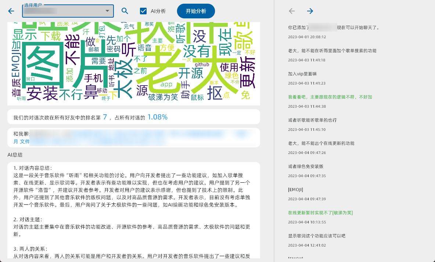Go to next chat page arrow
This screenshot has height=262, width=435.
[x=310, y=11]
